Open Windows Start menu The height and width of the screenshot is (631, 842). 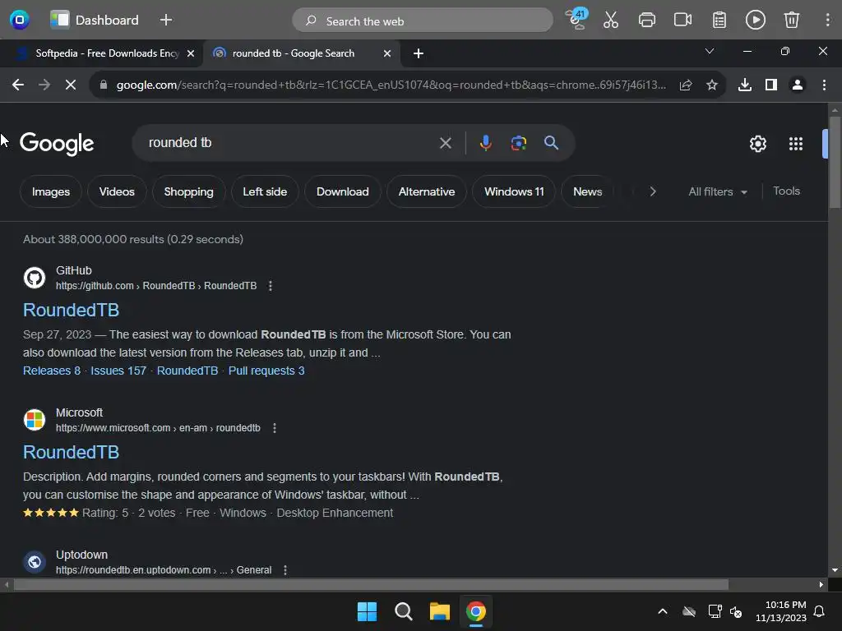pos(367,611)
